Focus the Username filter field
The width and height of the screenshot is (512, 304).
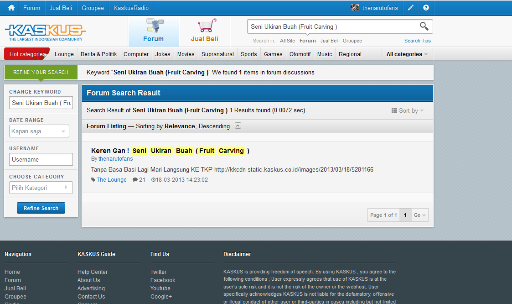point(41,159)
